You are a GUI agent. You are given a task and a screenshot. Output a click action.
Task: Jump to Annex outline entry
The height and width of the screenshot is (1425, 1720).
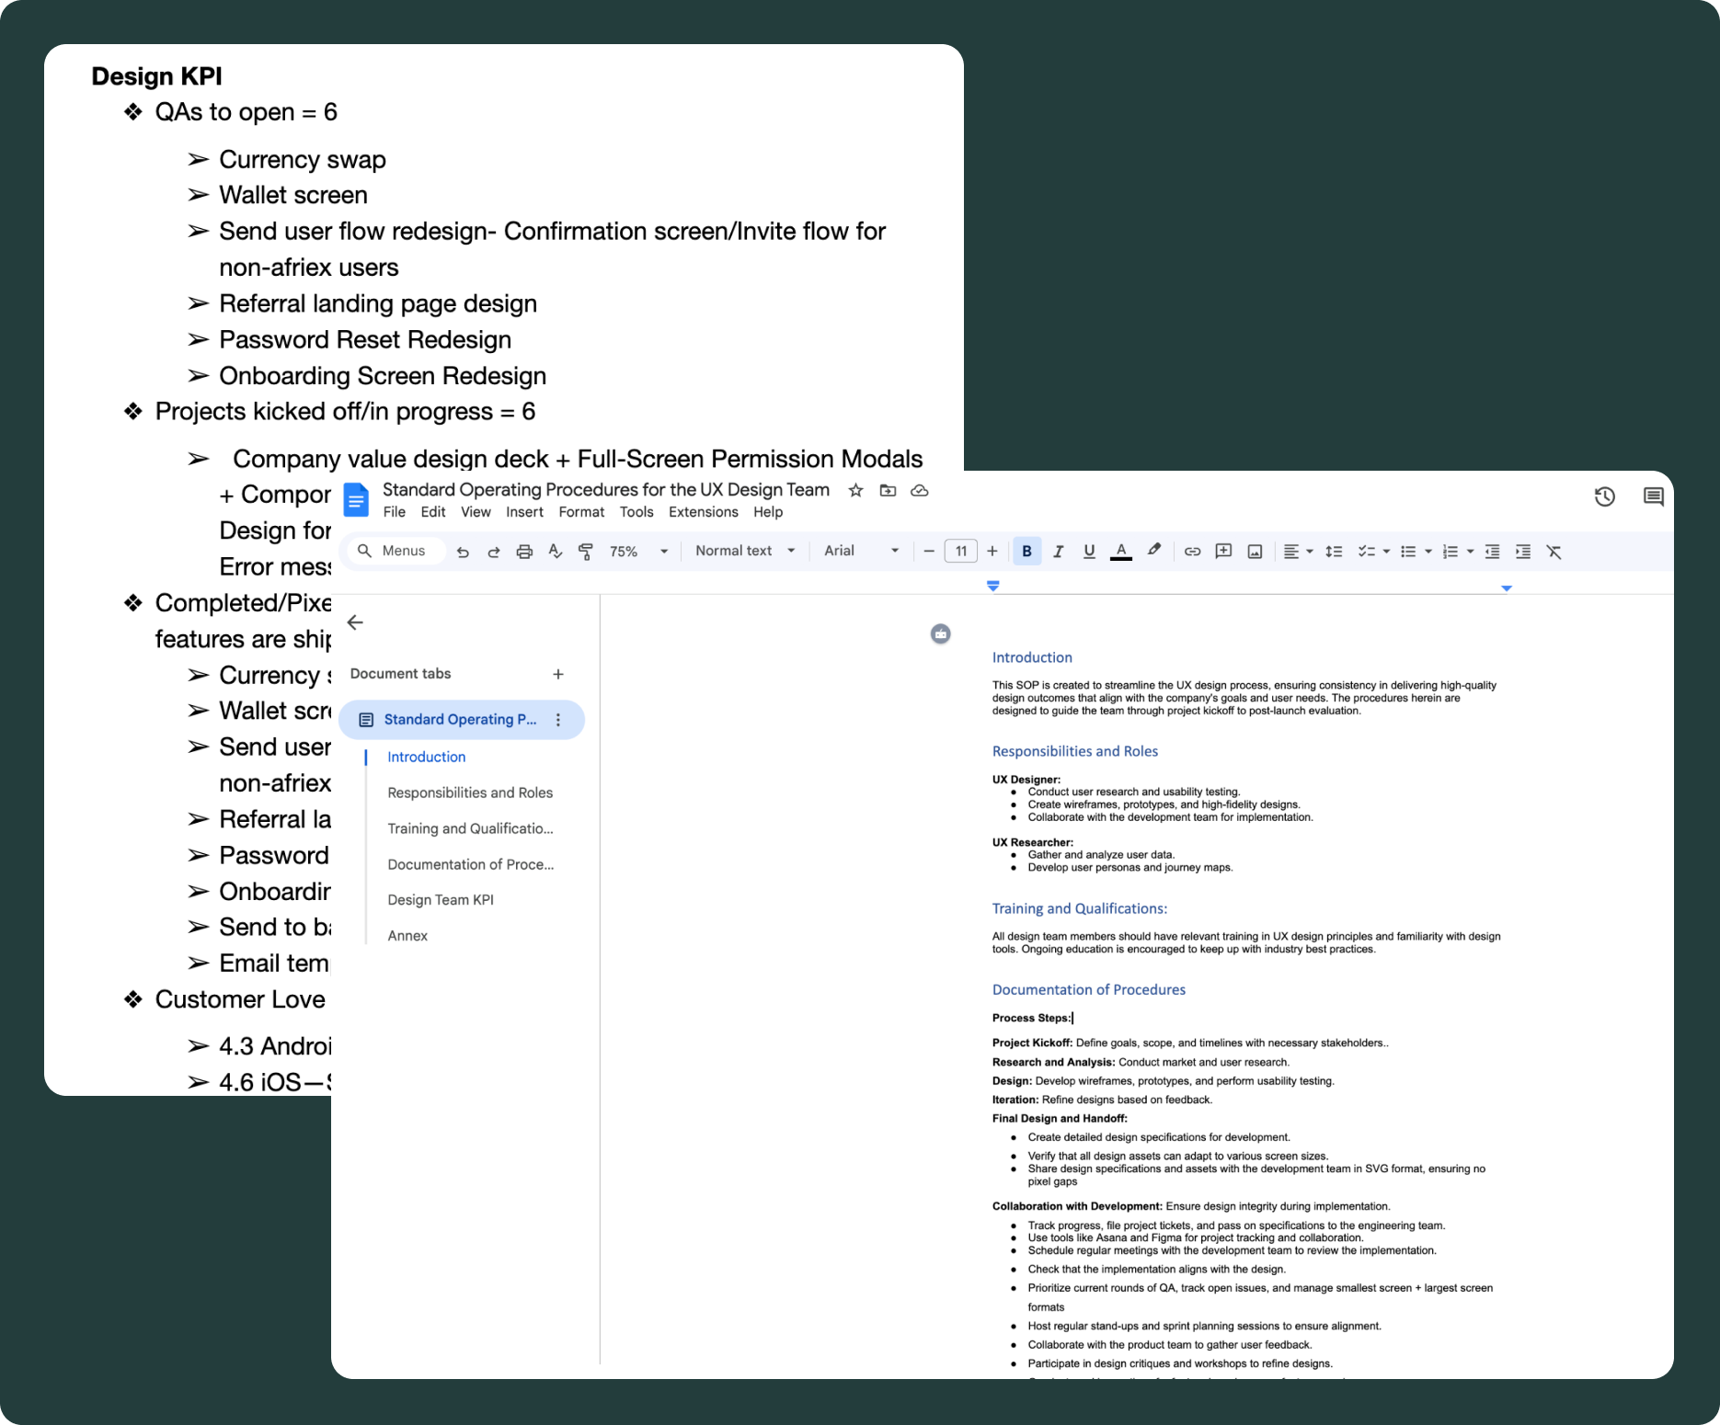tap(407, 936)
